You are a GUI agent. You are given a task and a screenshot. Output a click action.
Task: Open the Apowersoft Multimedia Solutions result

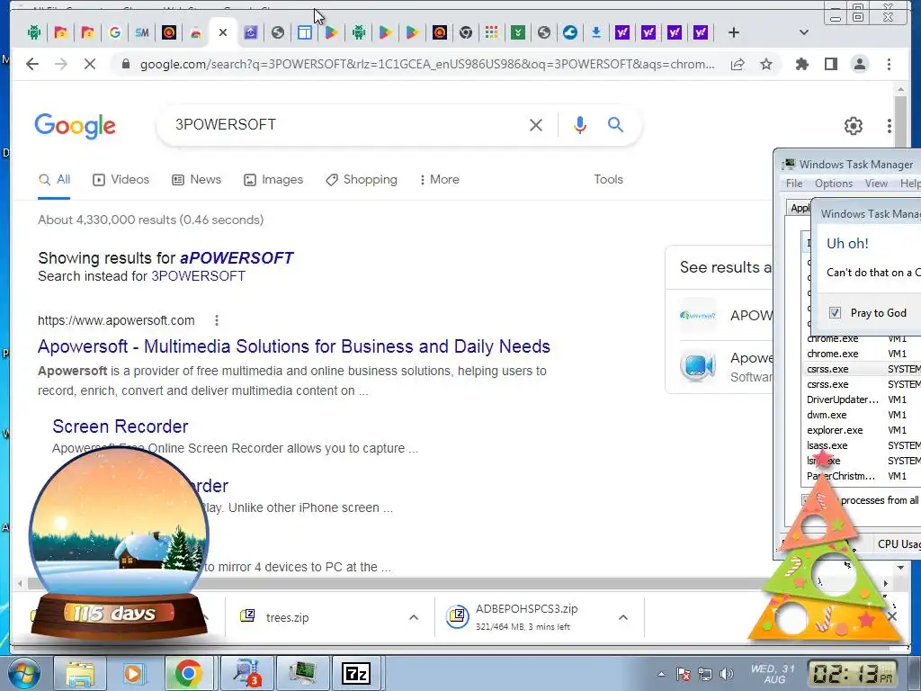294,346
